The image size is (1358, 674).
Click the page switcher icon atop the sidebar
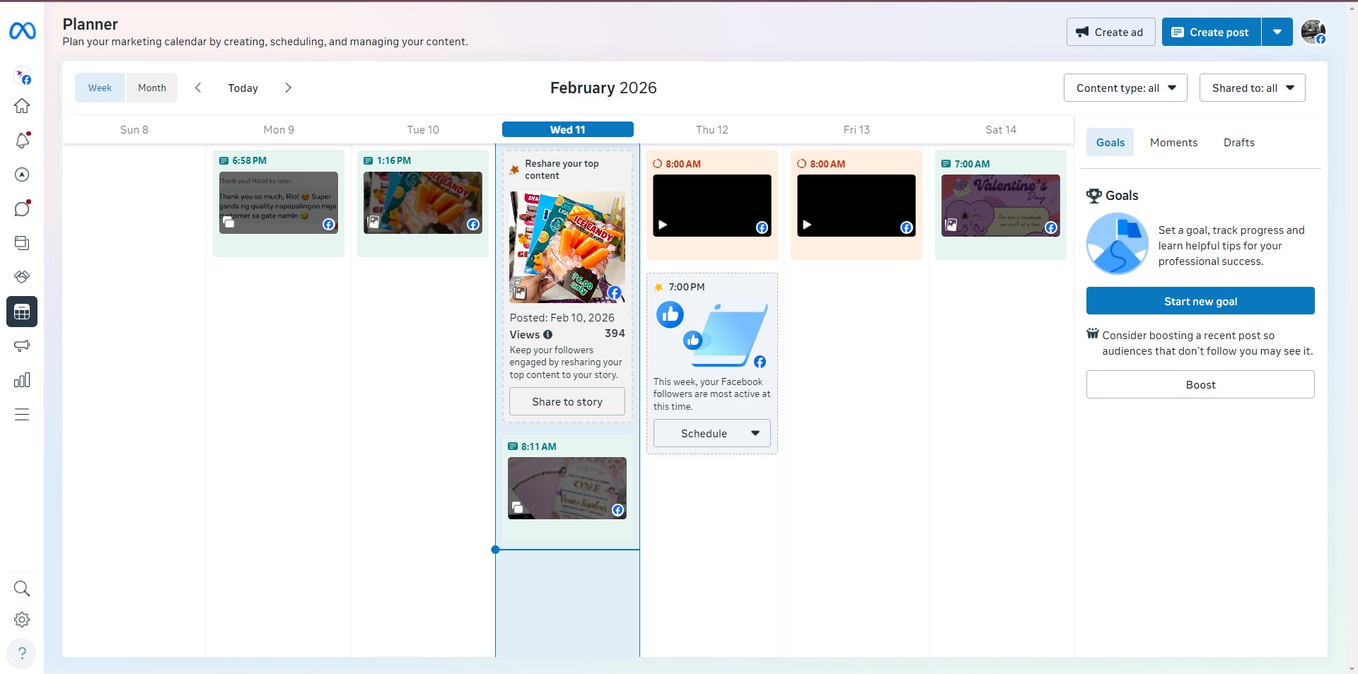22,76
